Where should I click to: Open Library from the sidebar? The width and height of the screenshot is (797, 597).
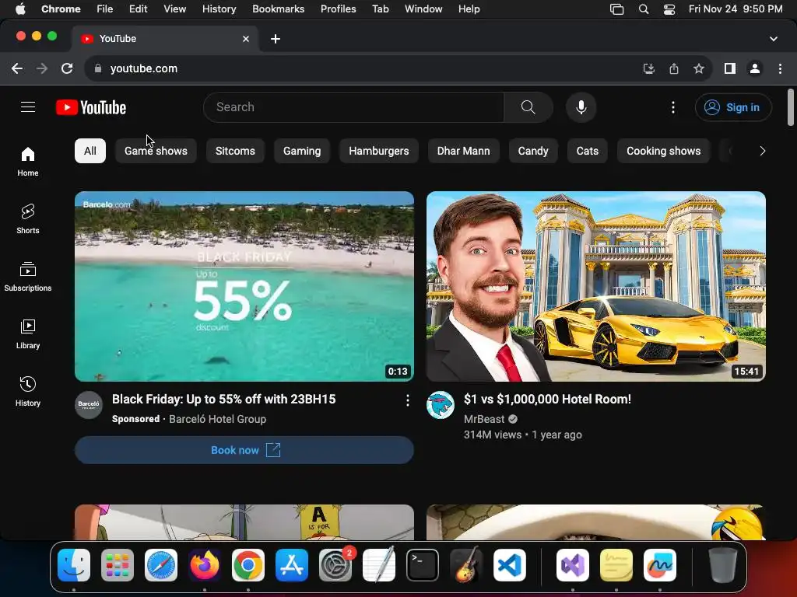click(28, 334)
